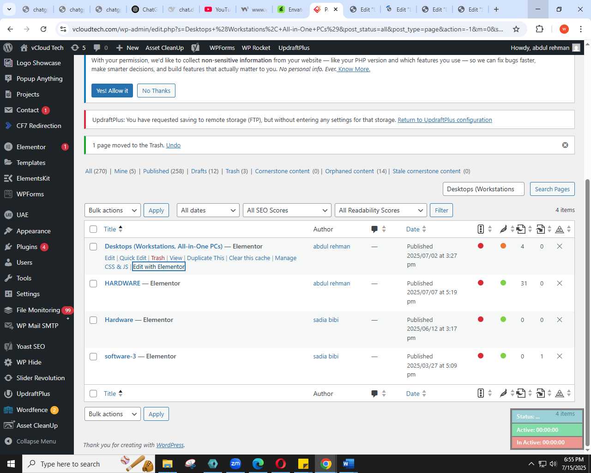Open WPForms in the admin bar
This screenshot has width=591, height=473.
coord(222,48)
